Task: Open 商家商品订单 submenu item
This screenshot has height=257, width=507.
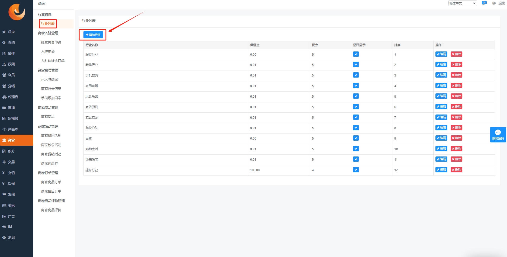Action: pyautogui.click(x=51, y=182)
